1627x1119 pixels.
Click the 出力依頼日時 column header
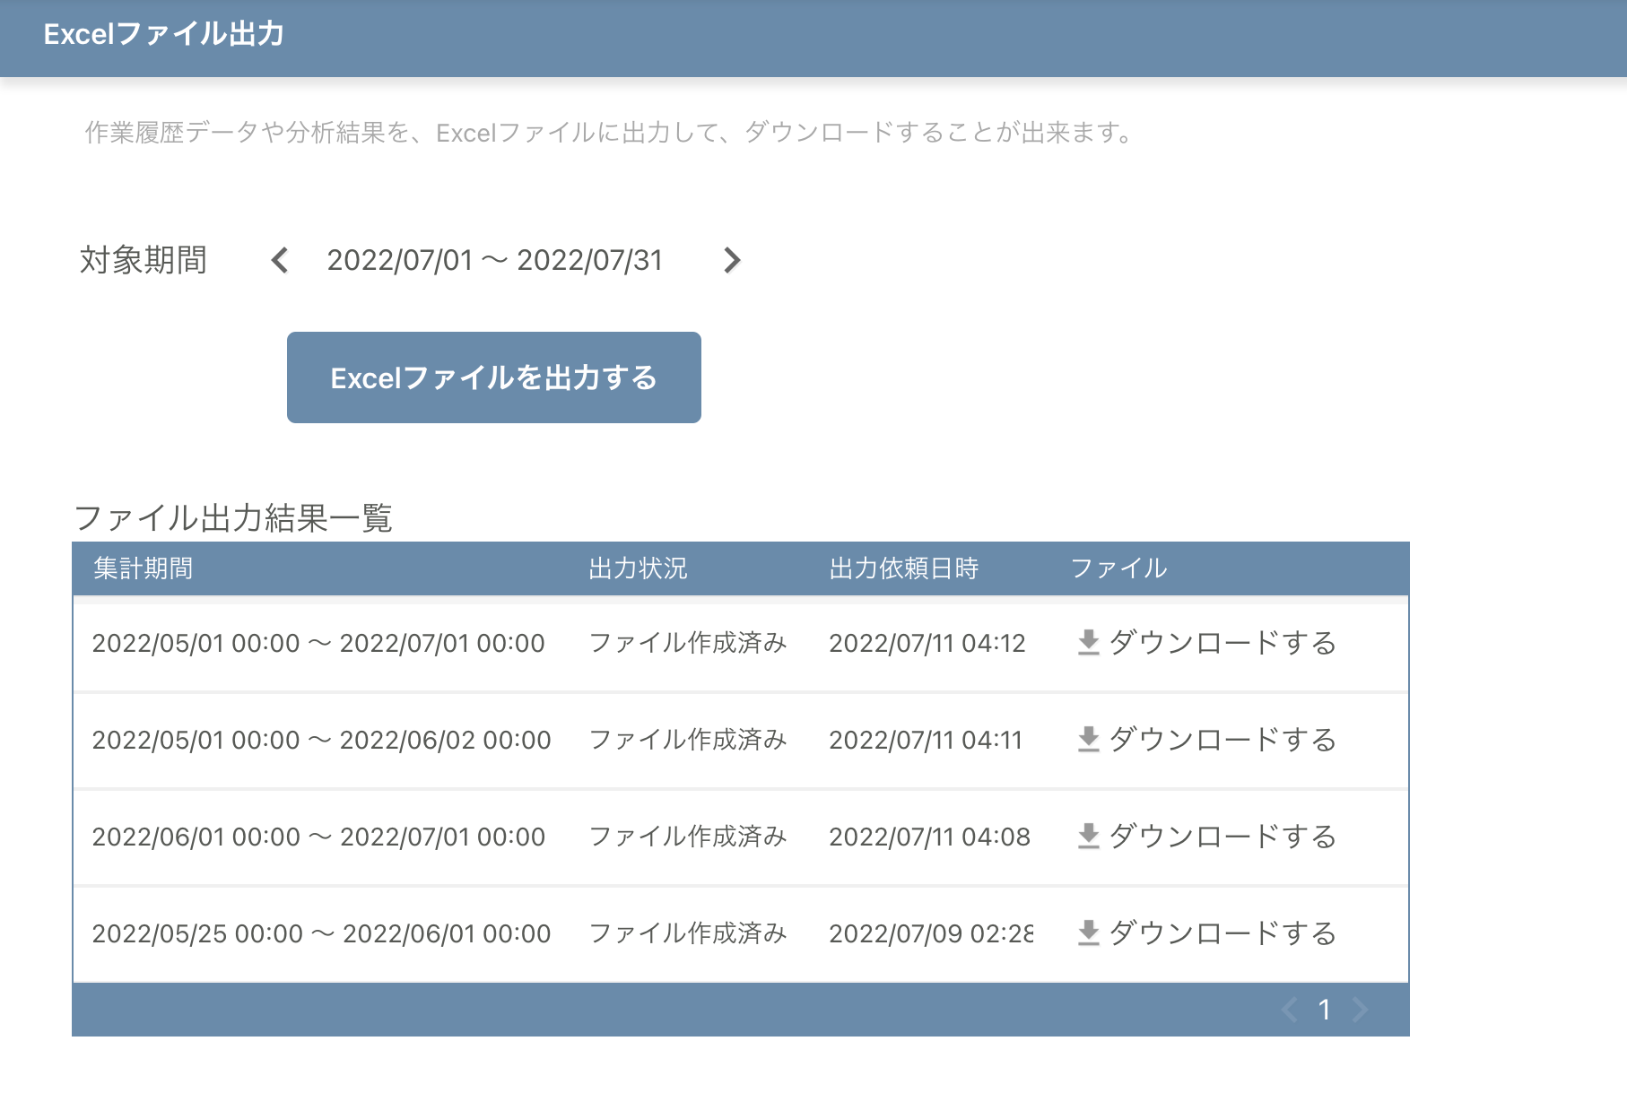point(903,568)
